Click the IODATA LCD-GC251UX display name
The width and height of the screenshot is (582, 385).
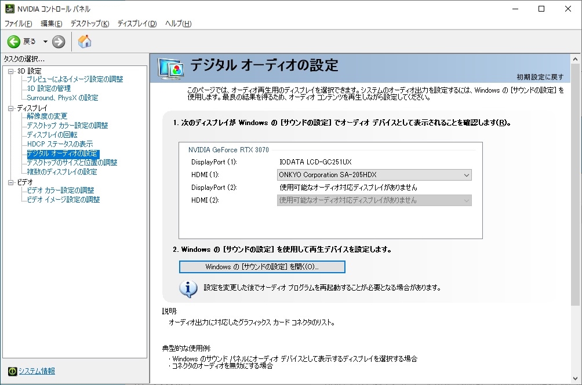click(x=315, y=162)
